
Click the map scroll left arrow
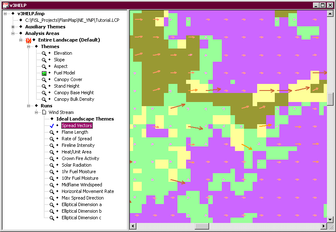tap(133, 226)
